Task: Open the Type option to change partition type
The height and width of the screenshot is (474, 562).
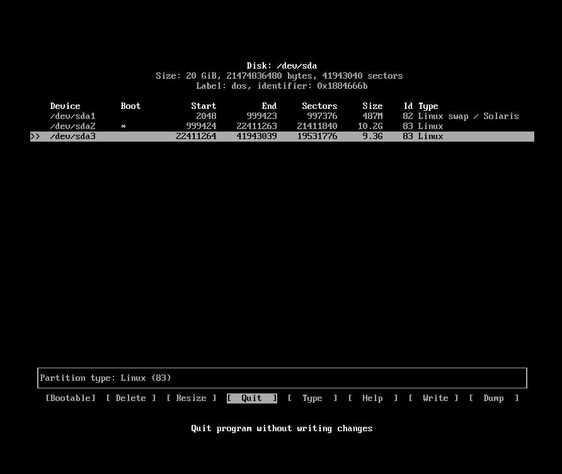Action: pos(312,398)
